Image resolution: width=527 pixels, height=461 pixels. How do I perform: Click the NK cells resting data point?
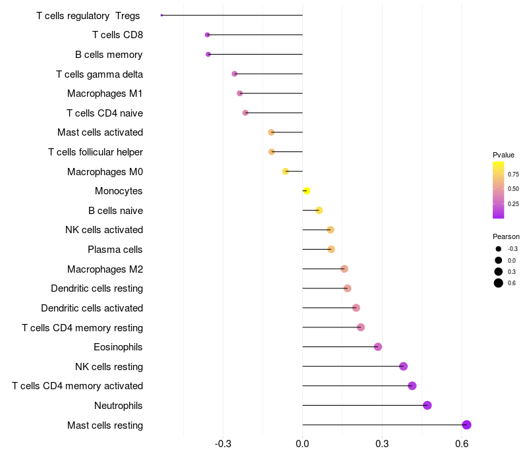coord(403,366)
